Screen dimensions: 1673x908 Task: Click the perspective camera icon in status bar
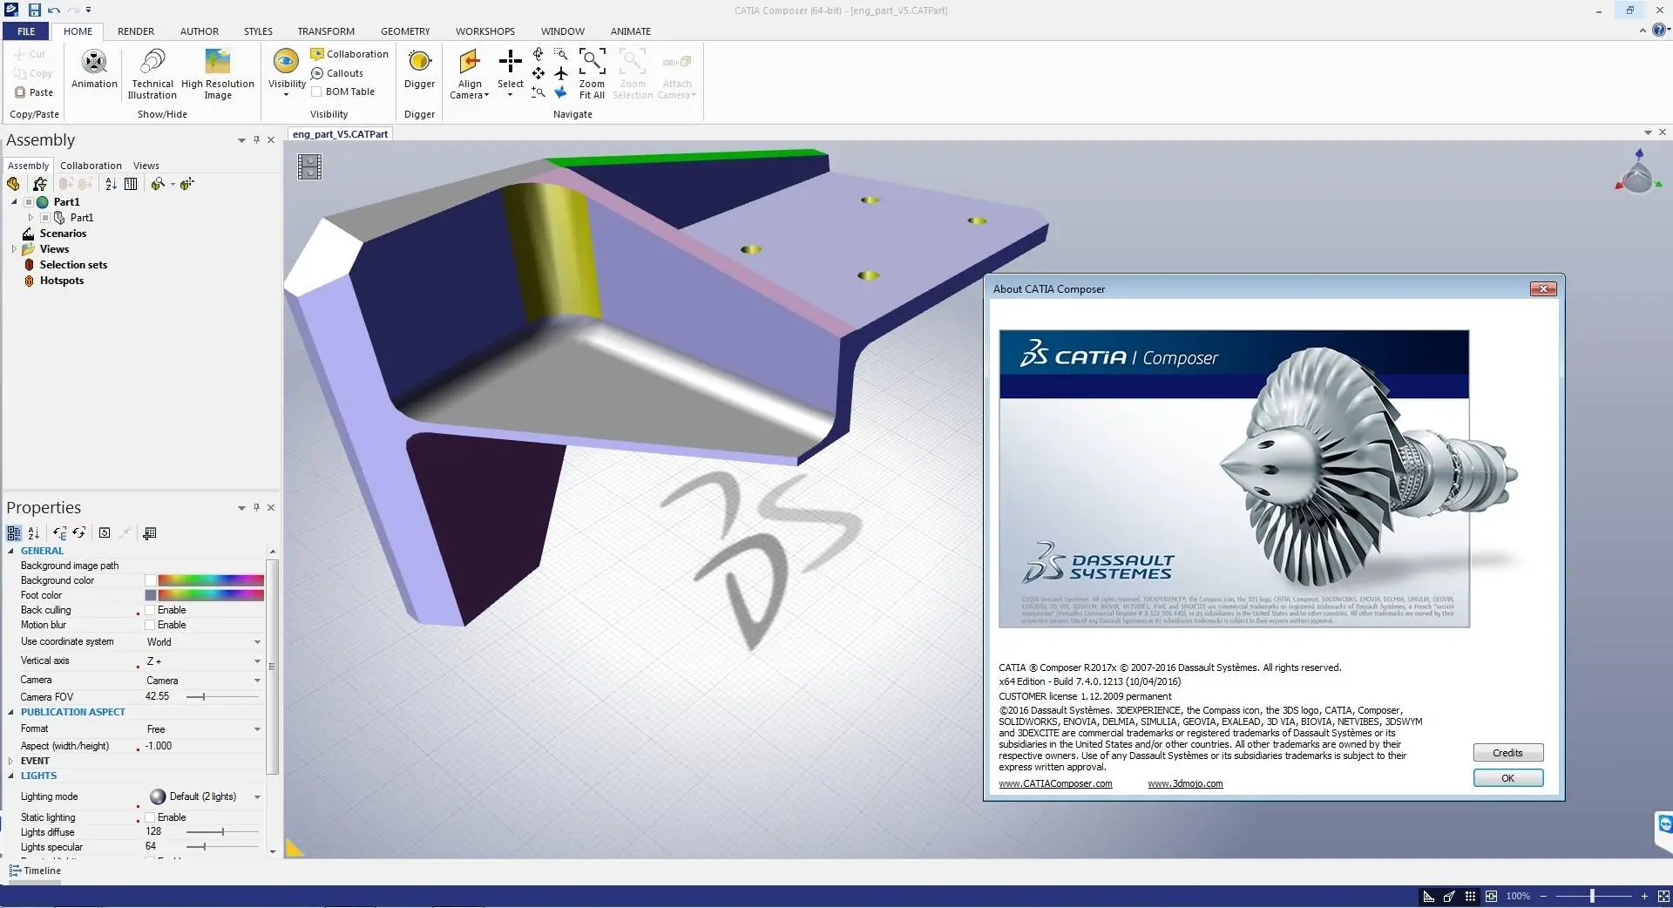tap(1449, 896)
